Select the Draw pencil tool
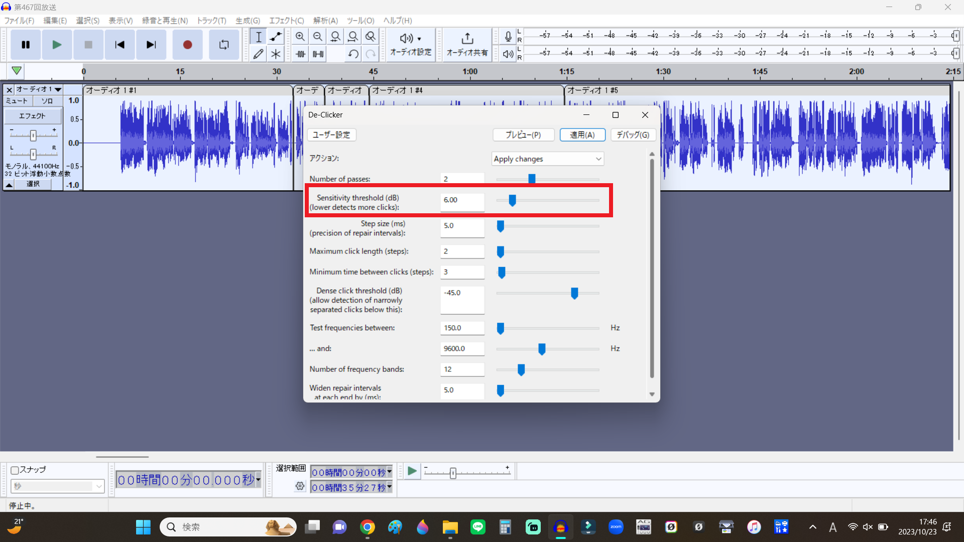The height and width of the screenshot is (542, 964). pyautogui.click(x=258, y=54)
